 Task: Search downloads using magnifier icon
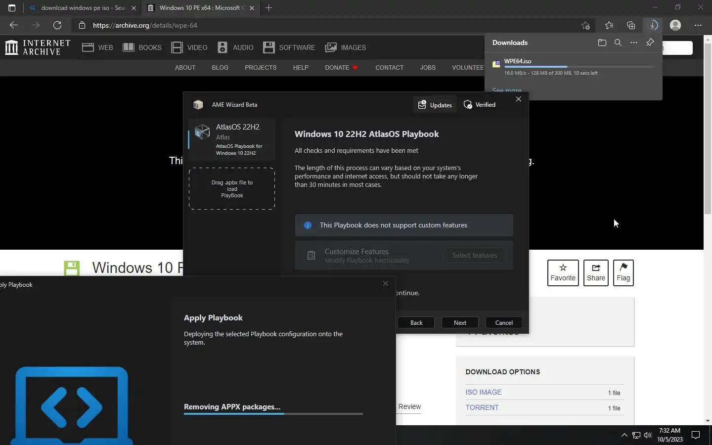[618, 43]
